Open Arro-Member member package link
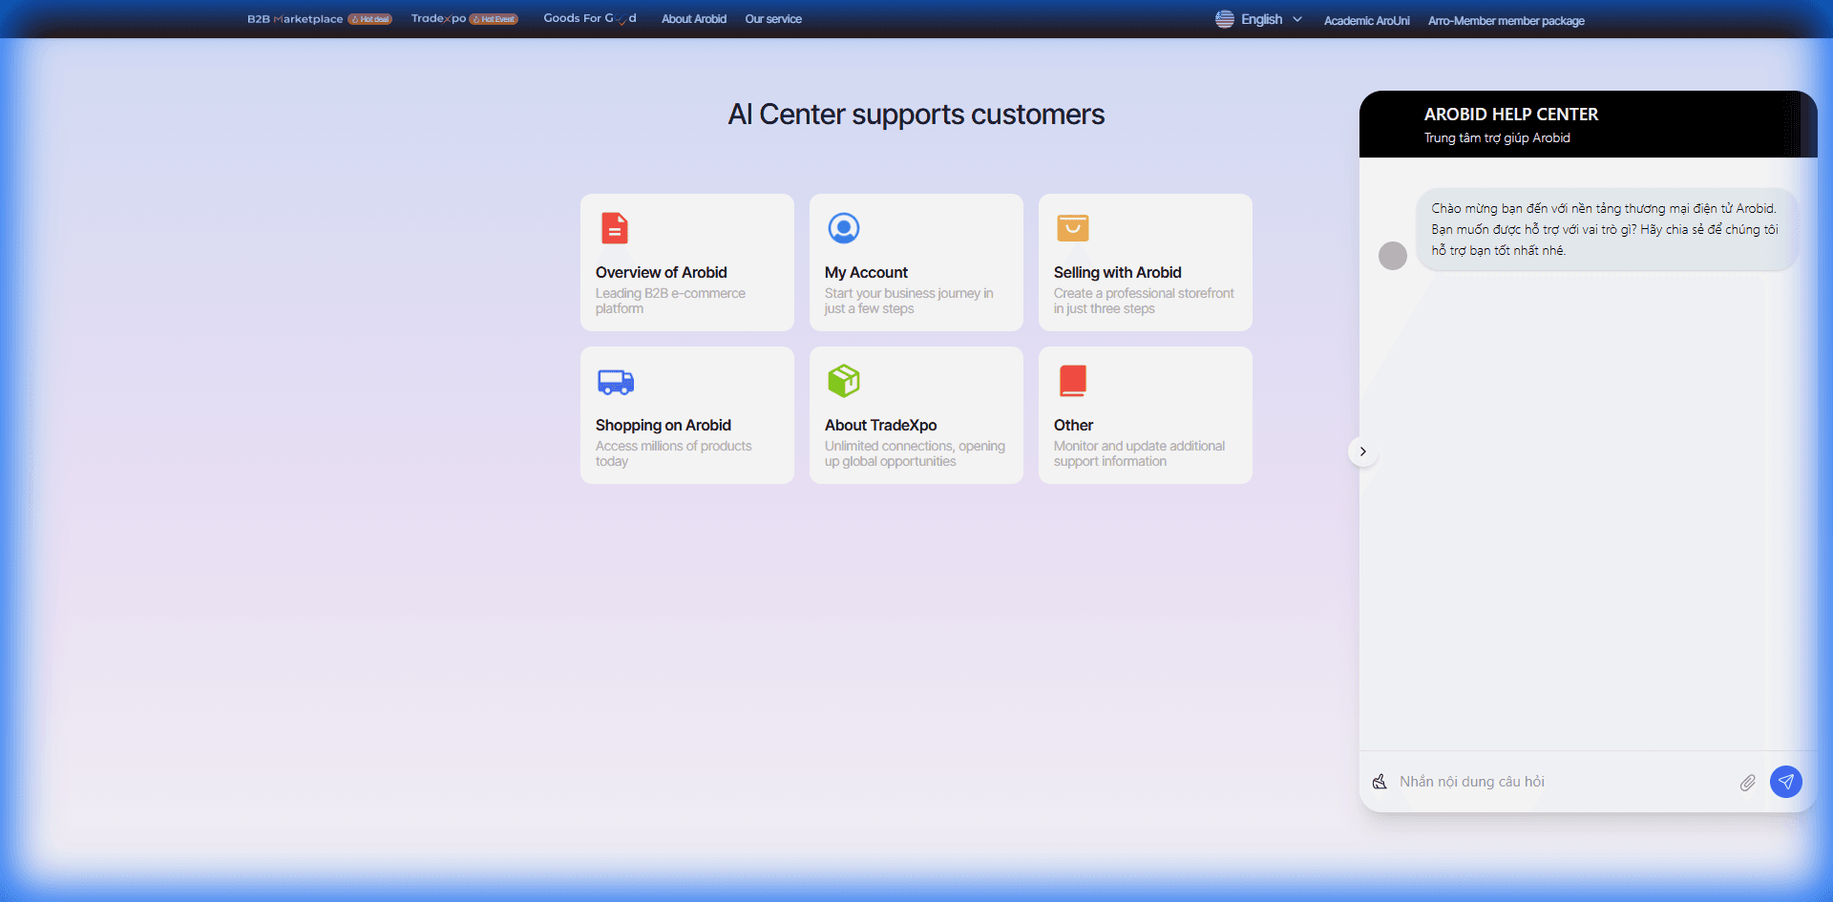Screen dimensions: 1833x902 coord(1506,21)
